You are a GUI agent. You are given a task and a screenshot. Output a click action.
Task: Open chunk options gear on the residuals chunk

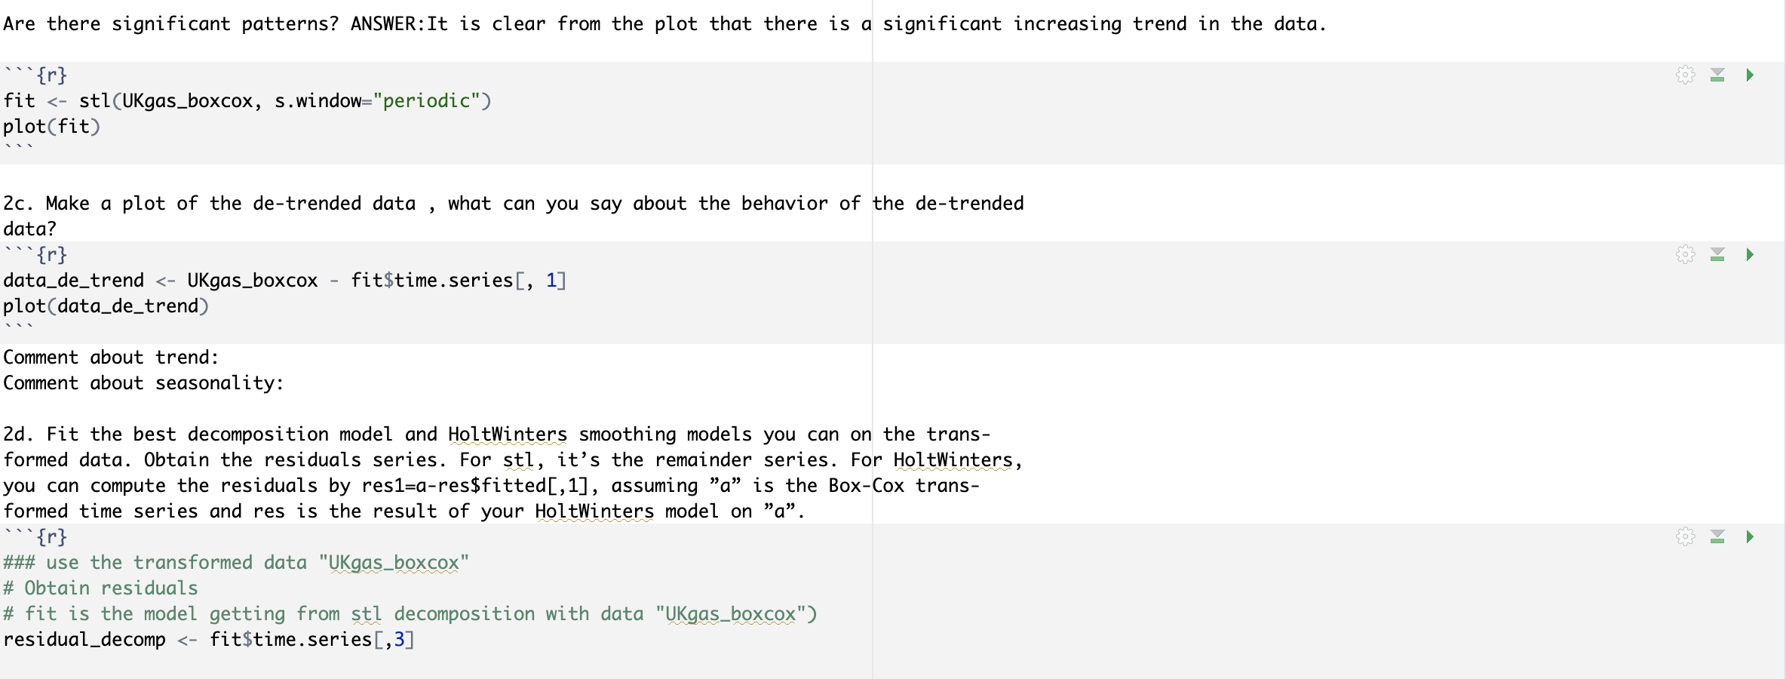pos(1686,537)
